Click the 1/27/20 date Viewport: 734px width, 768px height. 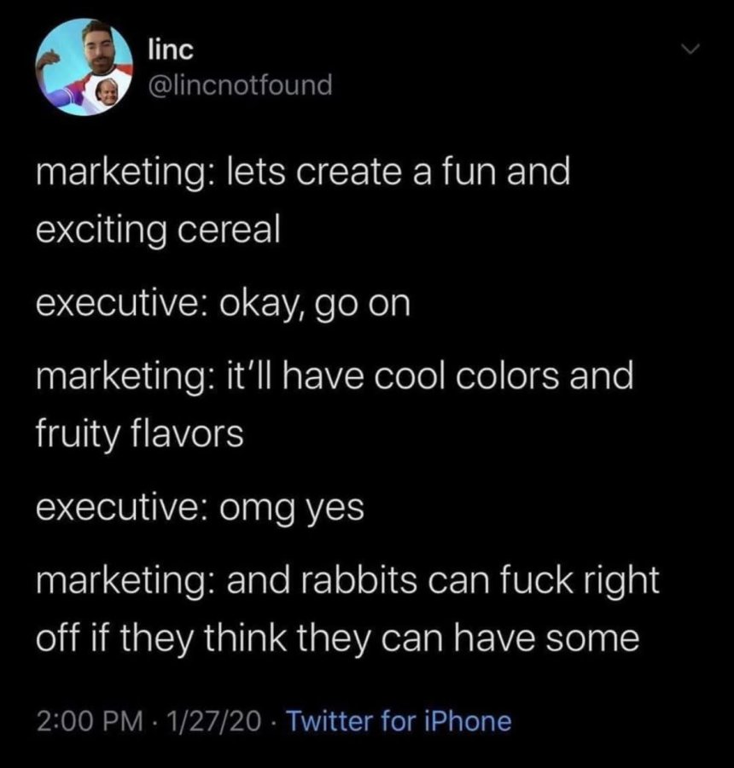point(214,721)
